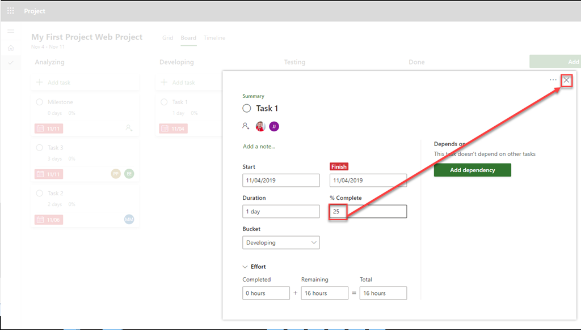
Task: Click the Home icon in sidebar
Action: click(11, 48)
